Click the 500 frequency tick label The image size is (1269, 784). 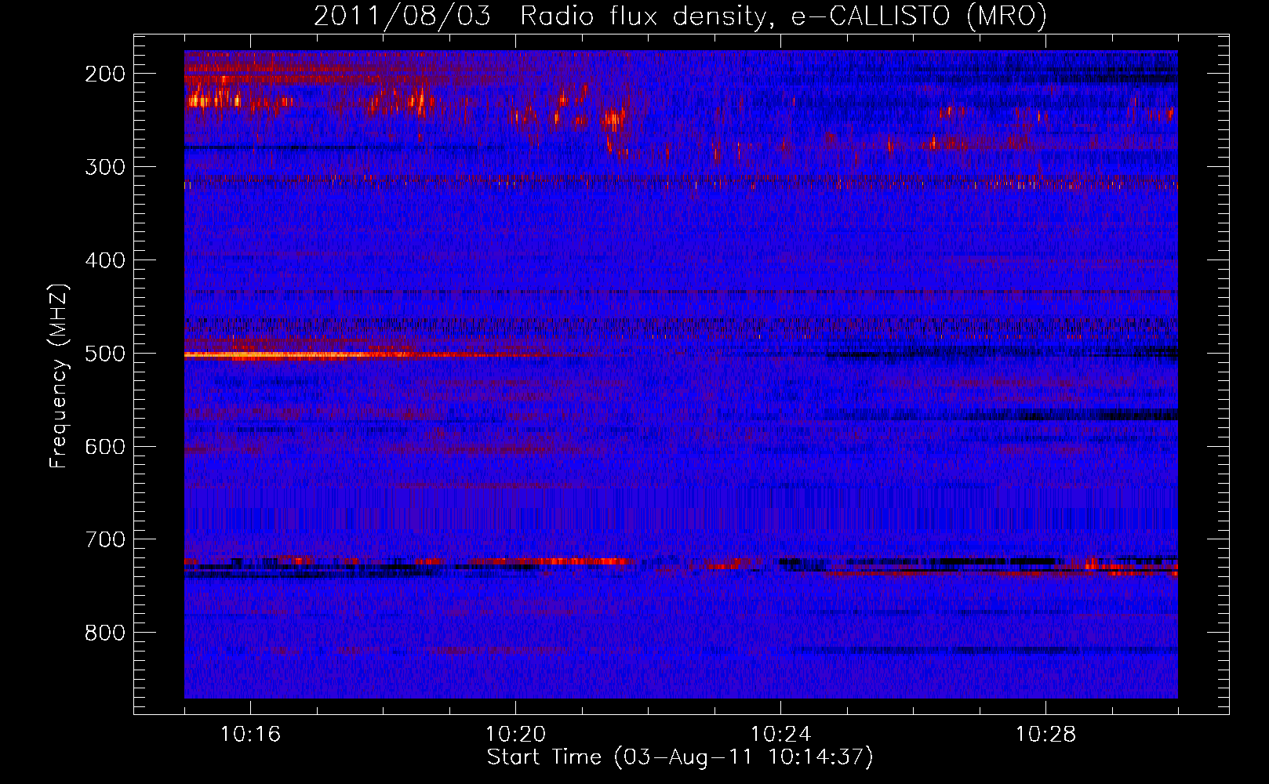point(105,354)
